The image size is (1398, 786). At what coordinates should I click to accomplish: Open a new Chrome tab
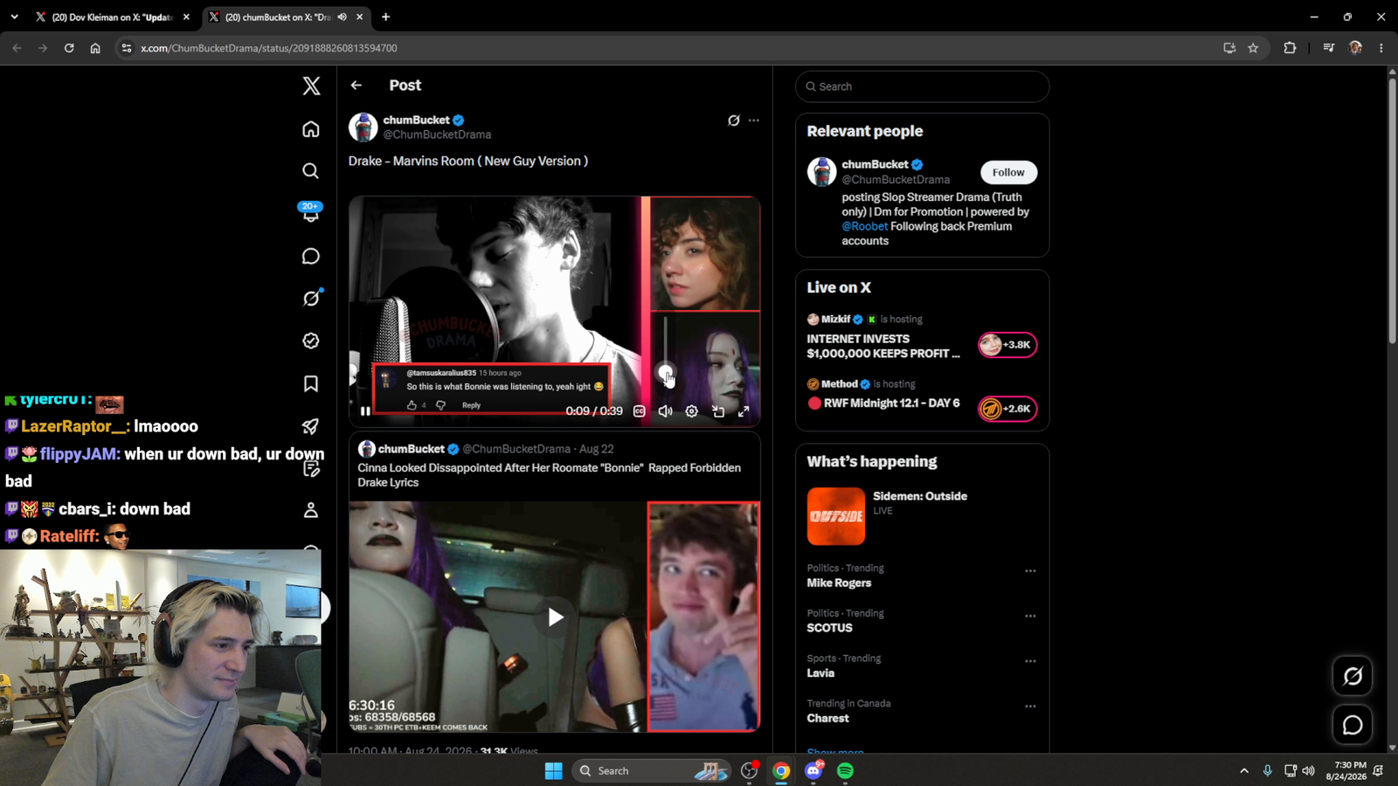click(x=386, y=17)
